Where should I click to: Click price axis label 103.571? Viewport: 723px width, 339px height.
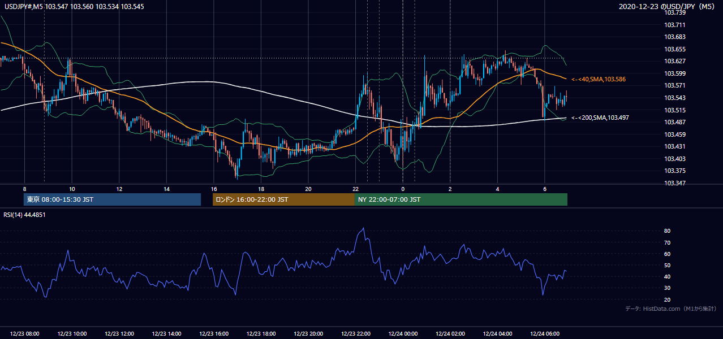coord(674,86)
